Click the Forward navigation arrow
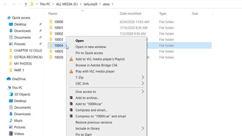Image resolution: width=242 pixels, height=136 pixels. point(14,4)
